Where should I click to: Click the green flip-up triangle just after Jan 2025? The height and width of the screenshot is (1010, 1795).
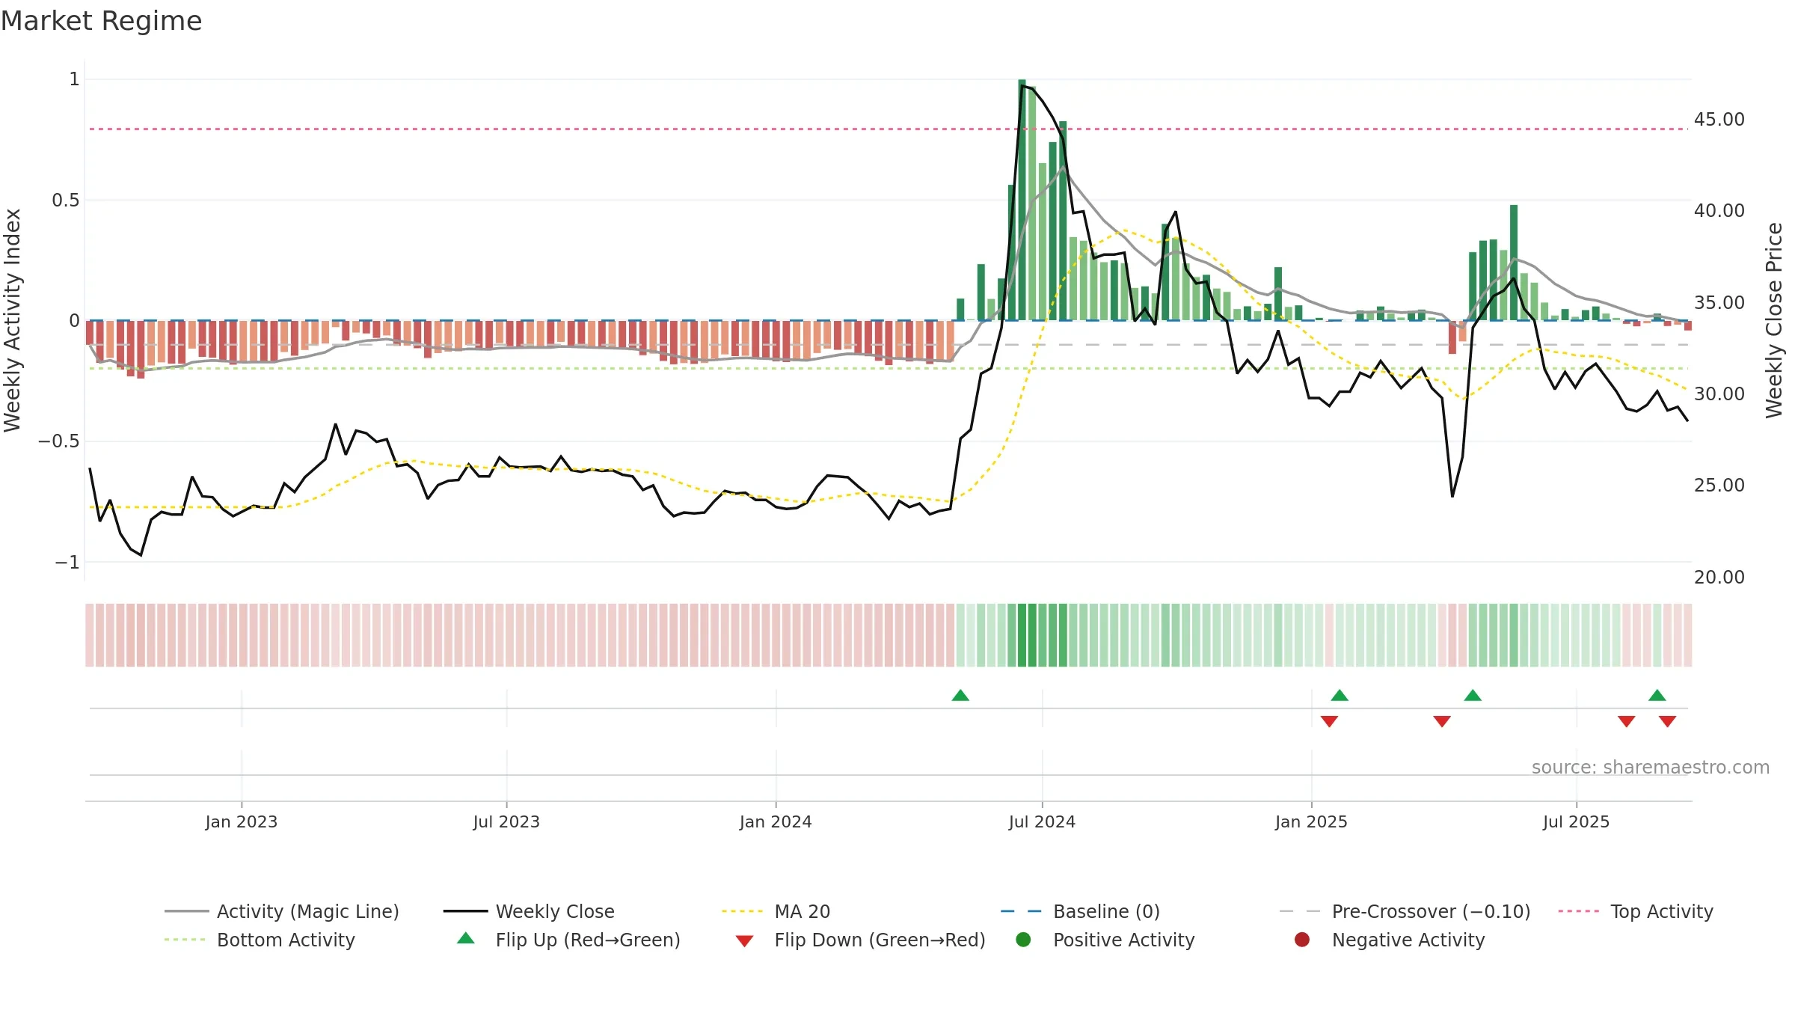1340,696
